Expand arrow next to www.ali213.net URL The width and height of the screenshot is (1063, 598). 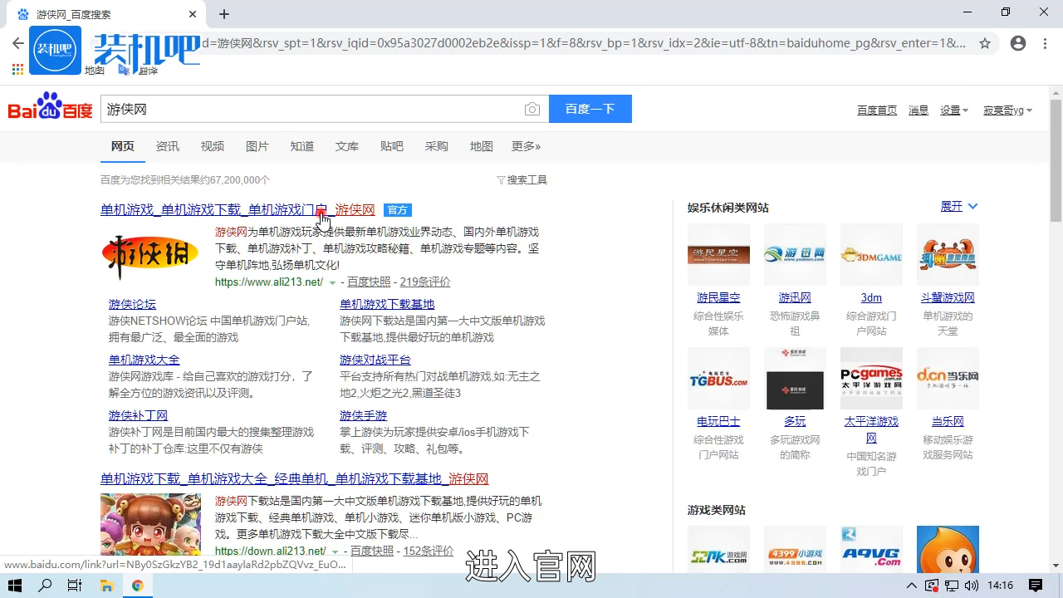[333, 283]
